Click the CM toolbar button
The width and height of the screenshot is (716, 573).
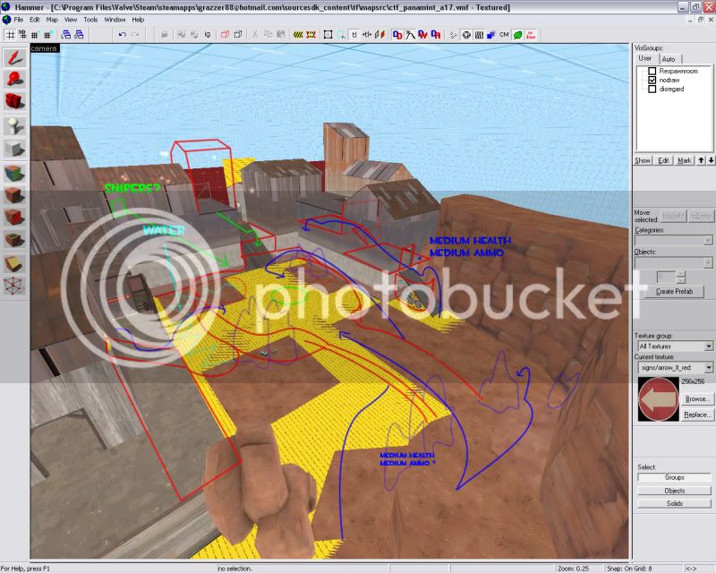[x=504, y=35]
